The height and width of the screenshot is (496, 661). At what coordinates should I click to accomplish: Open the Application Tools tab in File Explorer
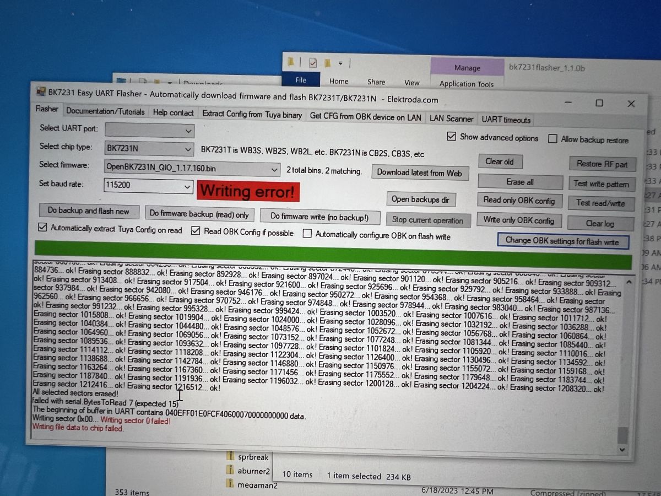tap(467, 84)
